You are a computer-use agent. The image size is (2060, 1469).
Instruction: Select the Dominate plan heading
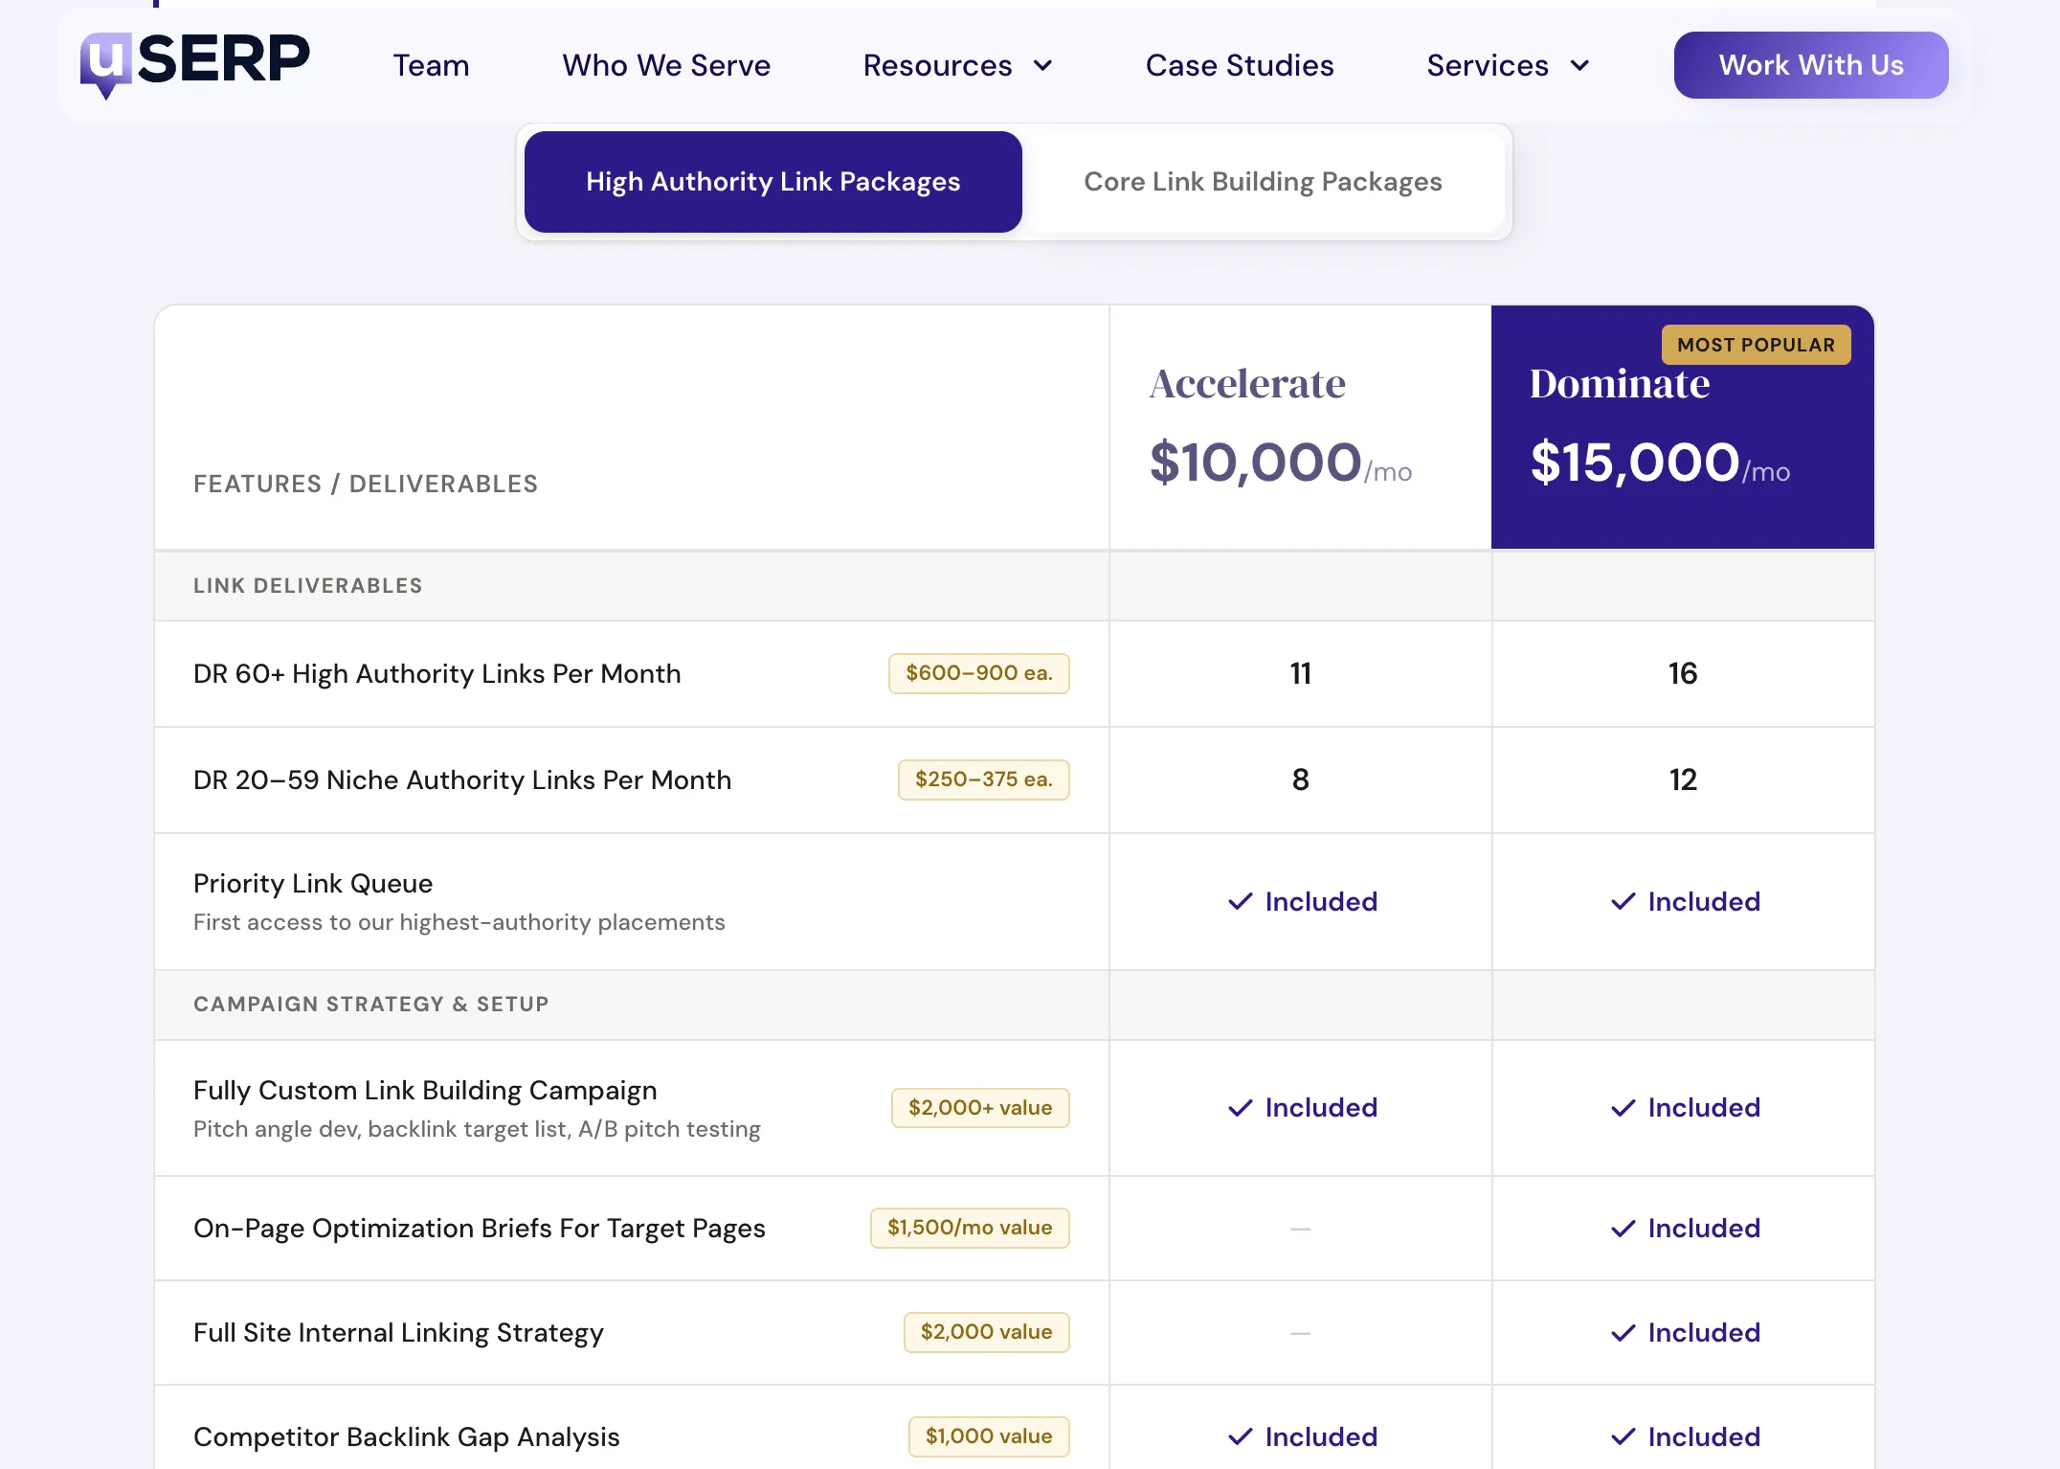tap(1620, 383)
